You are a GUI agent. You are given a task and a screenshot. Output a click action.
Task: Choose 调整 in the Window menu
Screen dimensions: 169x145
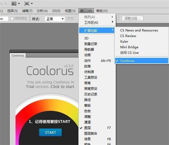click(97, 116)
